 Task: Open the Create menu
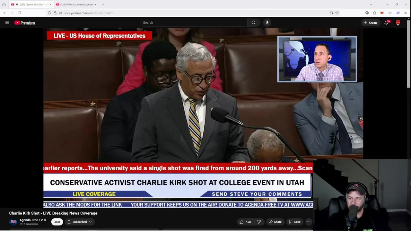[371, 22]
